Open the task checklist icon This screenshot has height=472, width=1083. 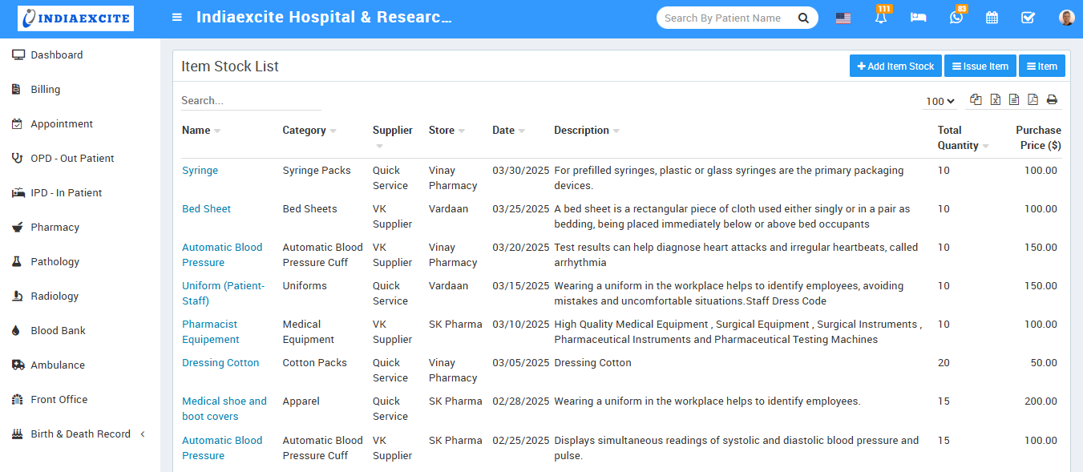(x=1028, y=18)
